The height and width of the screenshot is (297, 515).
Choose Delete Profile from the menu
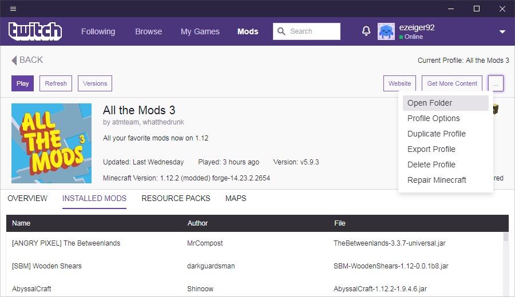point(445,164)
